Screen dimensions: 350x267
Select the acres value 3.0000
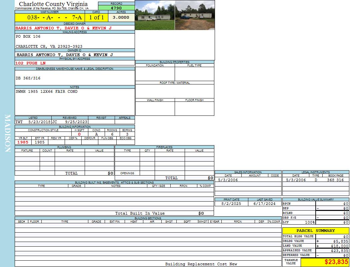pos(121,17)
